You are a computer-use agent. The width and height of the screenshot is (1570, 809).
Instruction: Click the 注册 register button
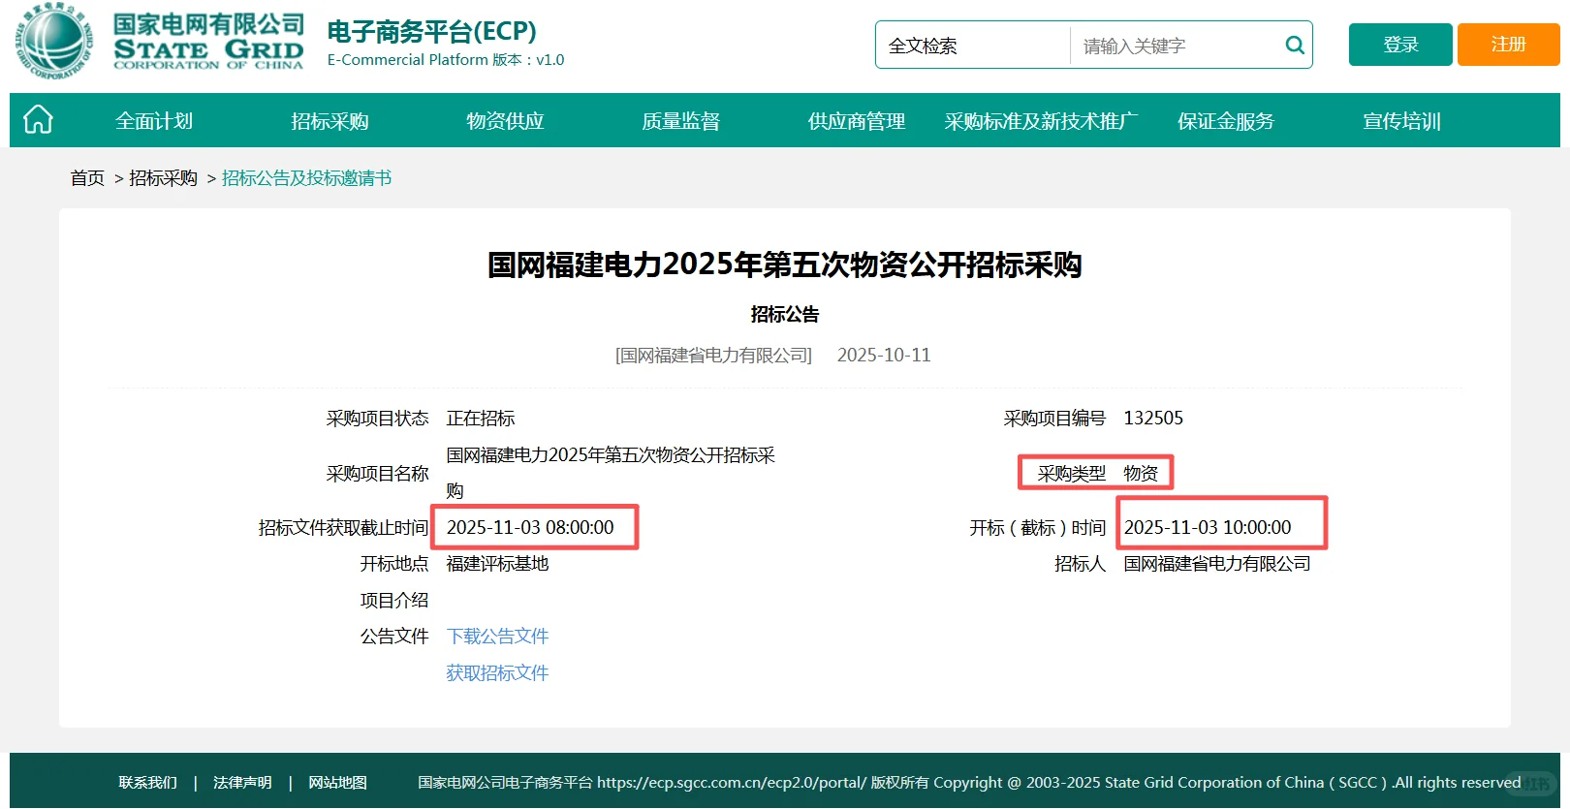(x=1508, y=45)
